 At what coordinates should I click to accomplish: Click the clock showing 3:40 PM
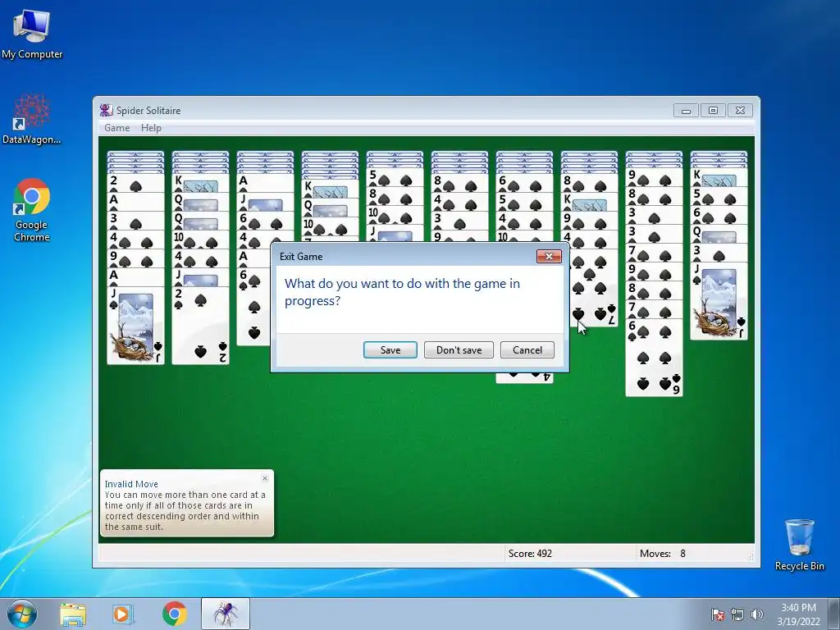click(x=798, y=614)
